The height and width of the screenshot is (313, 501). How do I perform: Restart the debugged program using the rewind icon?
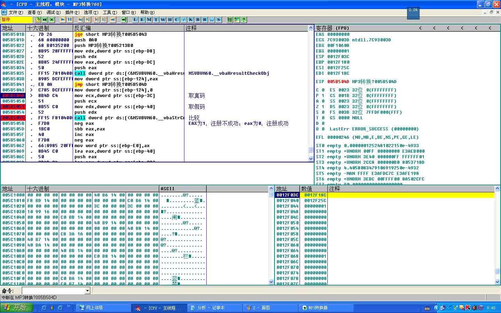[45, 20]
